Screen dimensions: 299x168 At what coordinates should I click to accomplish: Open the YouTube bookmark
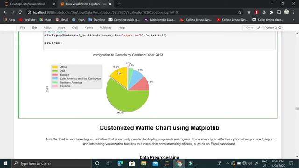coord(27,20)
